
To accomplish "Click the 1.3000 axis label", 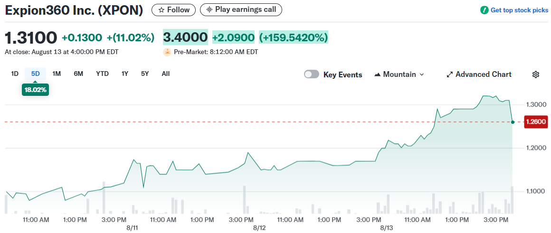I will 536,104.
